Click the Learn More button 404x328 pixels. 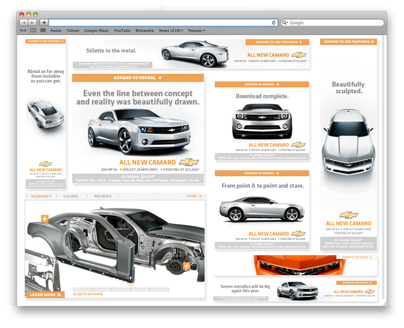tap(45, 295)
